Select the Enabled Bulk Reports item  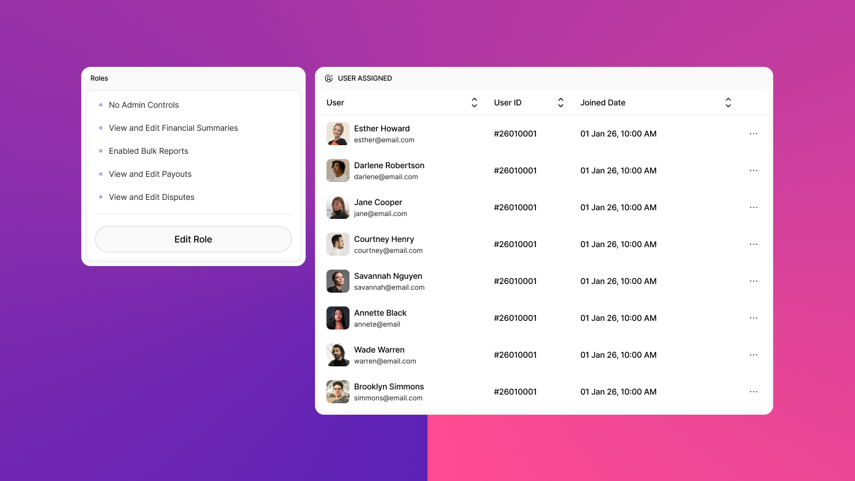149,151
